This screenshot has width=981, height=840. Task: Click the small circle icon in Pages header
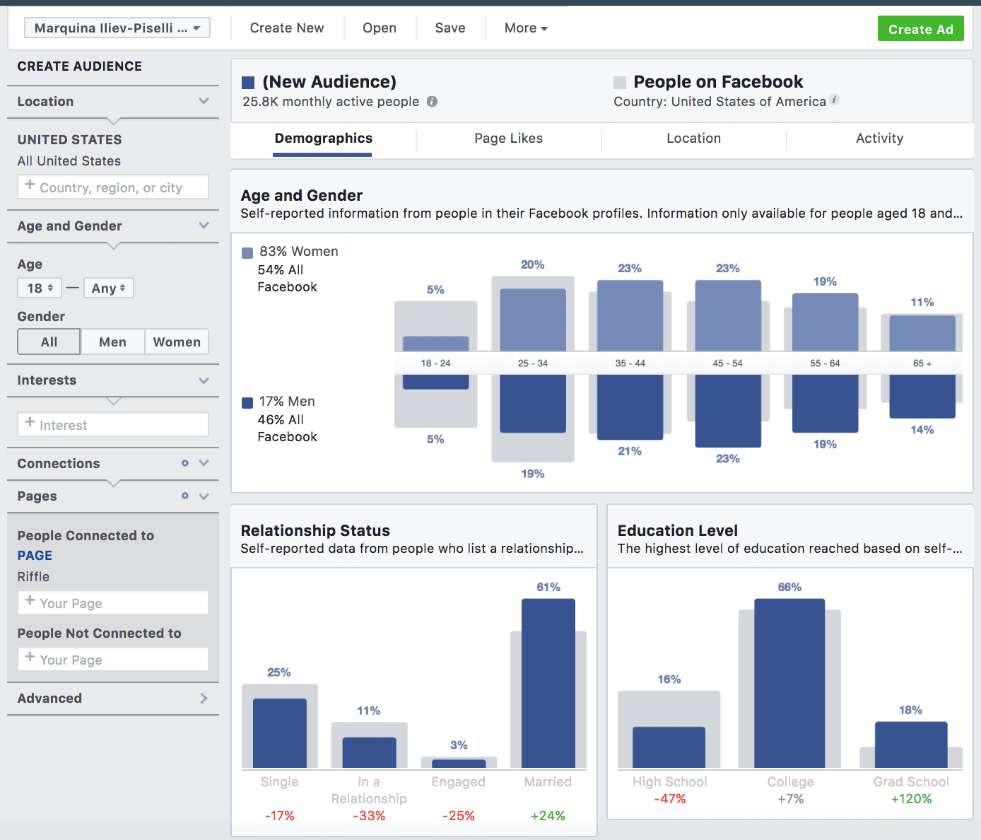coord(185,496)
